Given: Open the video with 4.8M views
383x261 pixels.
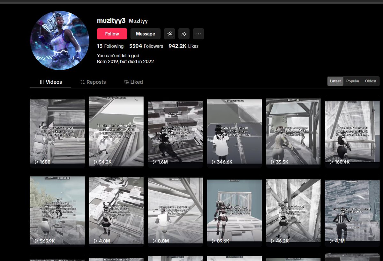Looking at the screenshot, I should point(116,211).
